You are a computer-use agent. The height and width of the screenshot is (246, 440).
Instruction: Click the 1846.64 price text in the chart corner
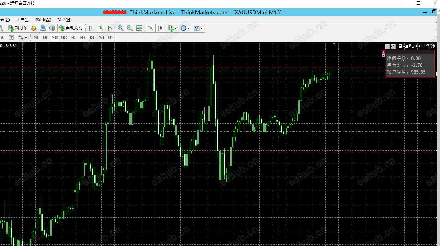click(x=10, y=46)
